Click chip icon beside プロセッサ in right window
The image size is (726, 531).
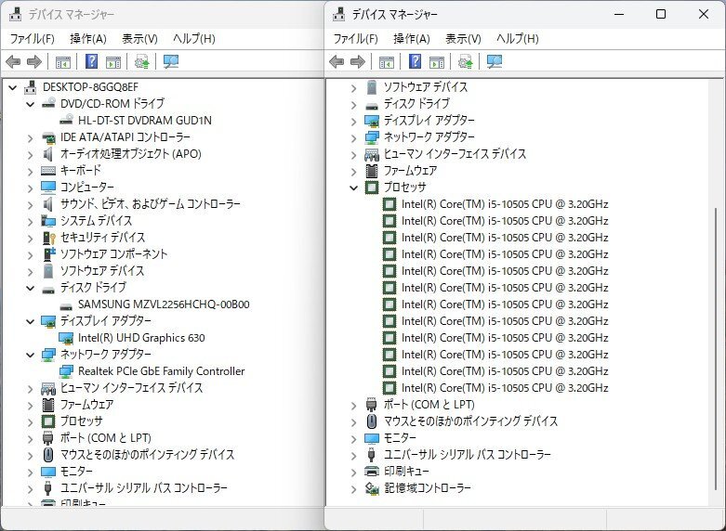(x=372, y=188)
